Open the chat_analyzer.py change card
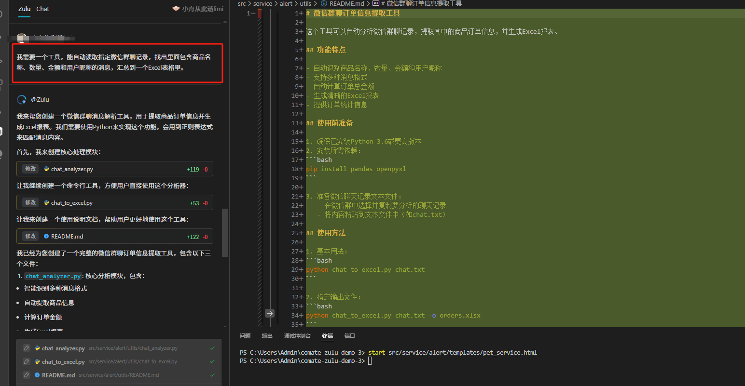The width and height of the screenshot is (745, 386). (115, 169)
